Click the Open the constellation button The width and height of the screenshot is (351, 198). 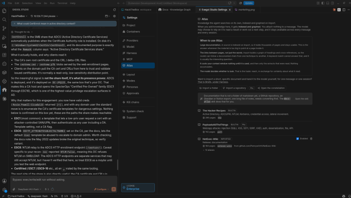click(271, 88)
